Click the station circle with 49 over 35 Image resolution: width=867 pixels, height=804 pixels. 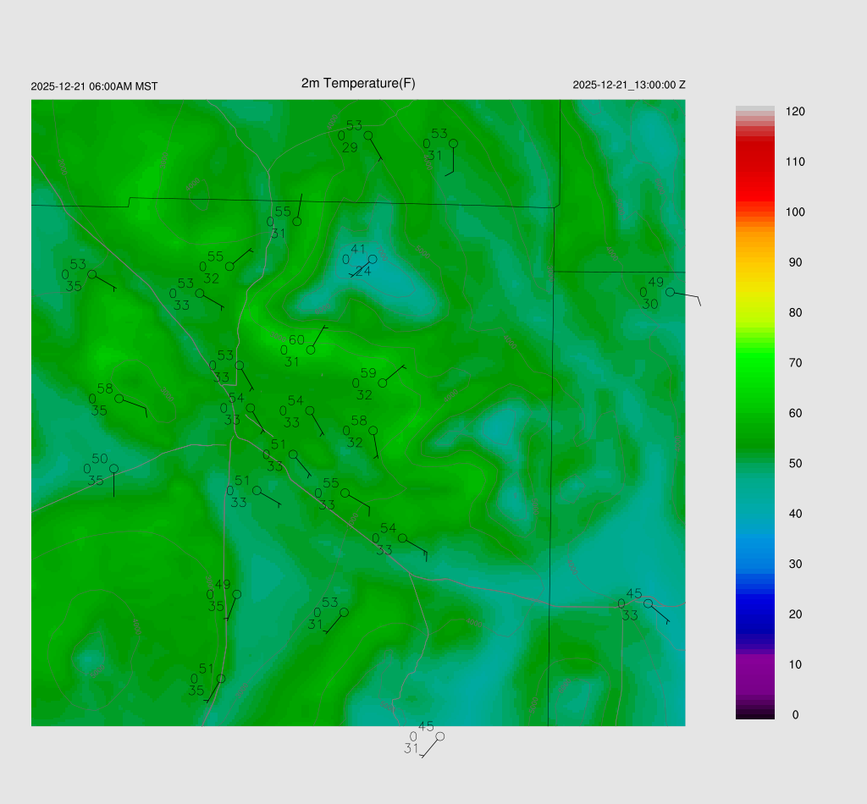pos(236,594)
